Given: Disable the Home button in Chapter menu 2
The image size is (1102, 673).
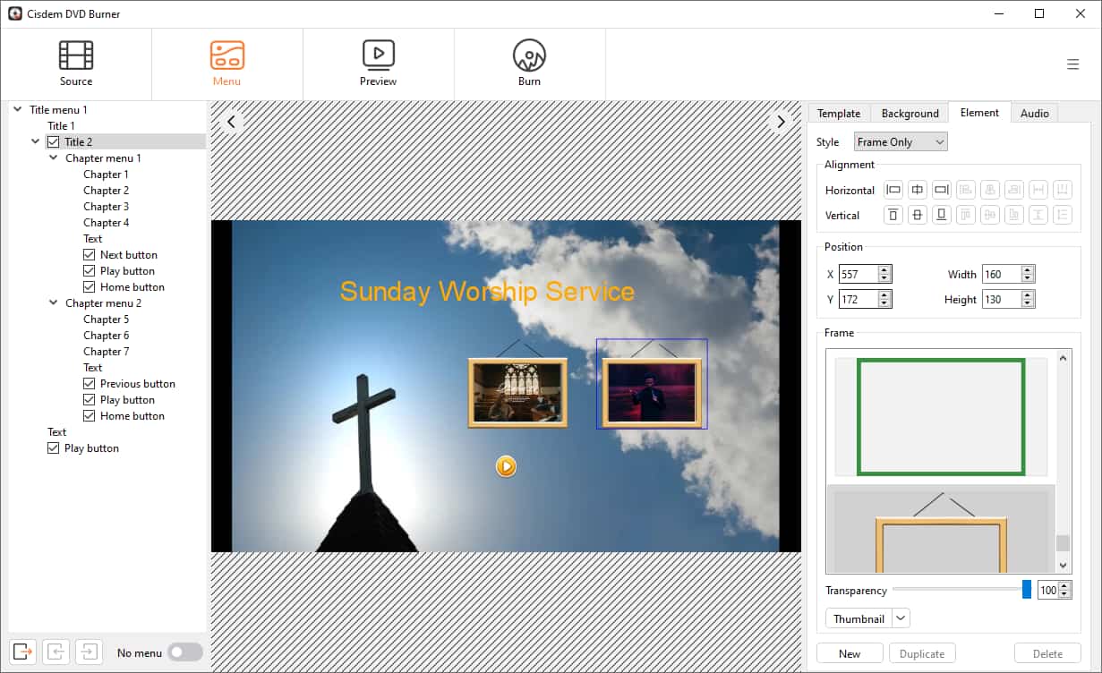Looking at the screenshot, I should click(89, 415).
